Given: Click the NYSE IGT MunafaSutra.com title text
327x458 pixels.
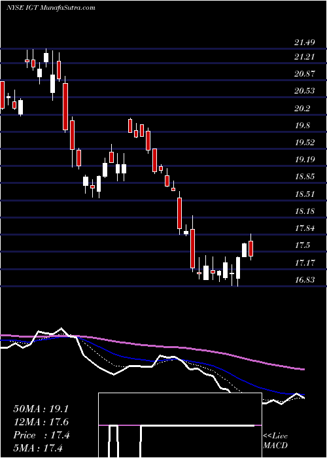Looking at the screenshot, I should [51, 8].
